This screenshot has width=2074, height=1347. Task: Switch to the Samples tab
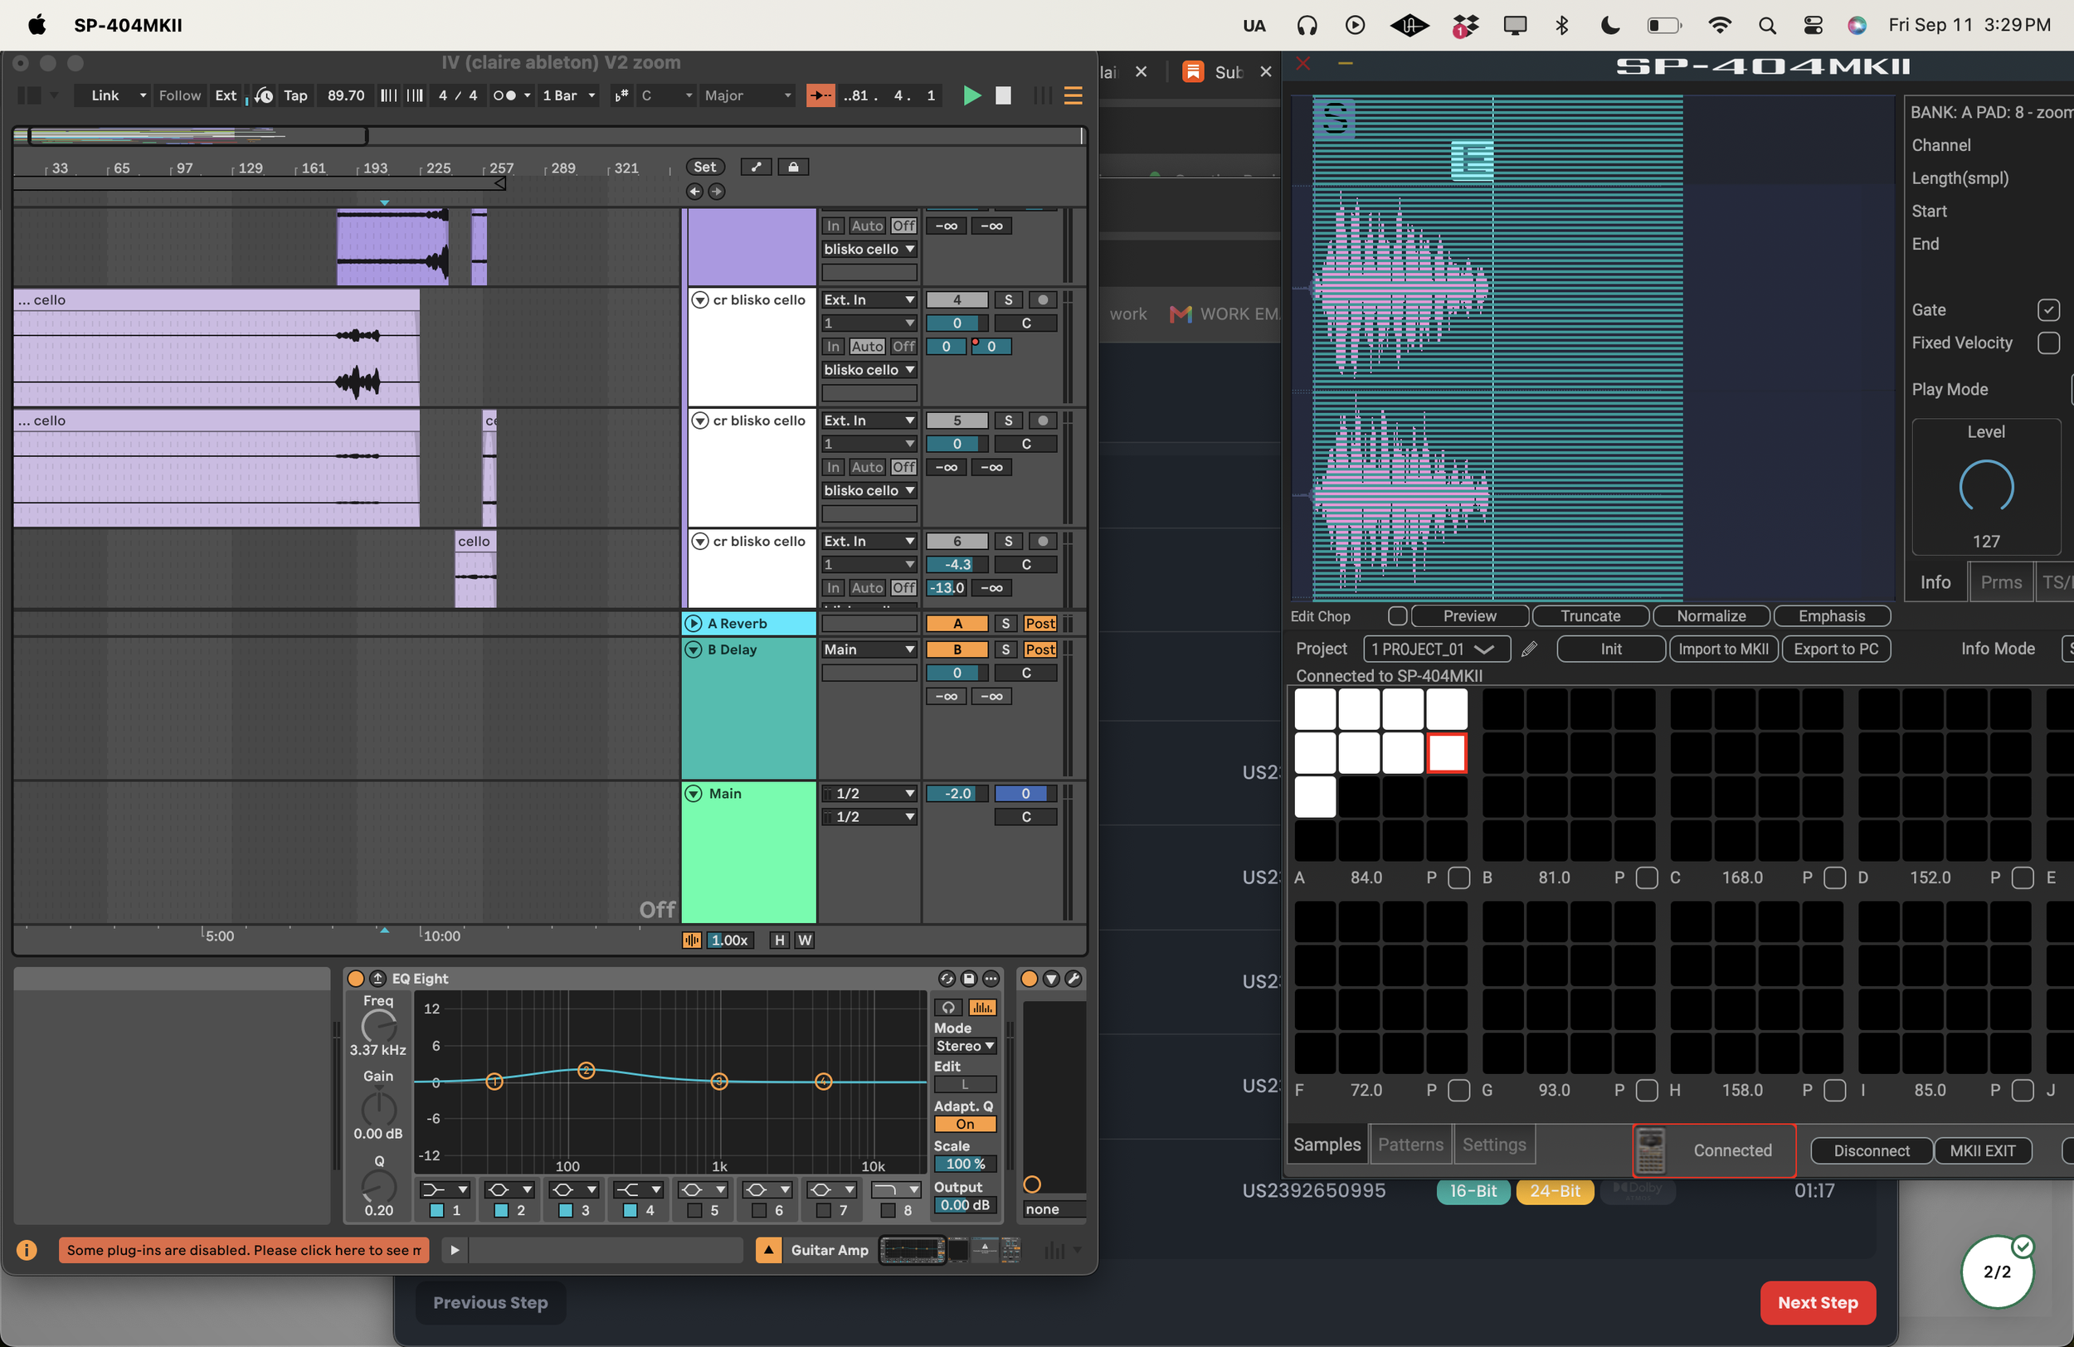[x=1327, y=1145]
